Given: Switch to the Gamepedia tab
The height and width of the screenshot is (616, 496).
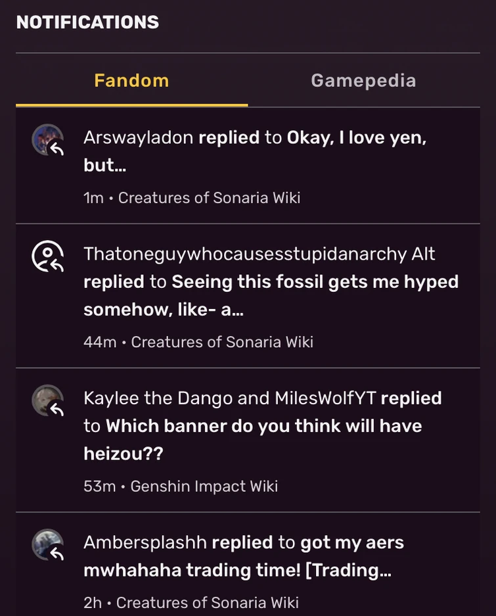Looking at the screenshot, I should [x=363, y=80].
